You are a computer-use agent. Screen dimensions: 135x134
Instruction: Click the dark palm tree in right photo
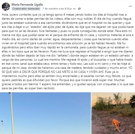[x=132, y=101]
